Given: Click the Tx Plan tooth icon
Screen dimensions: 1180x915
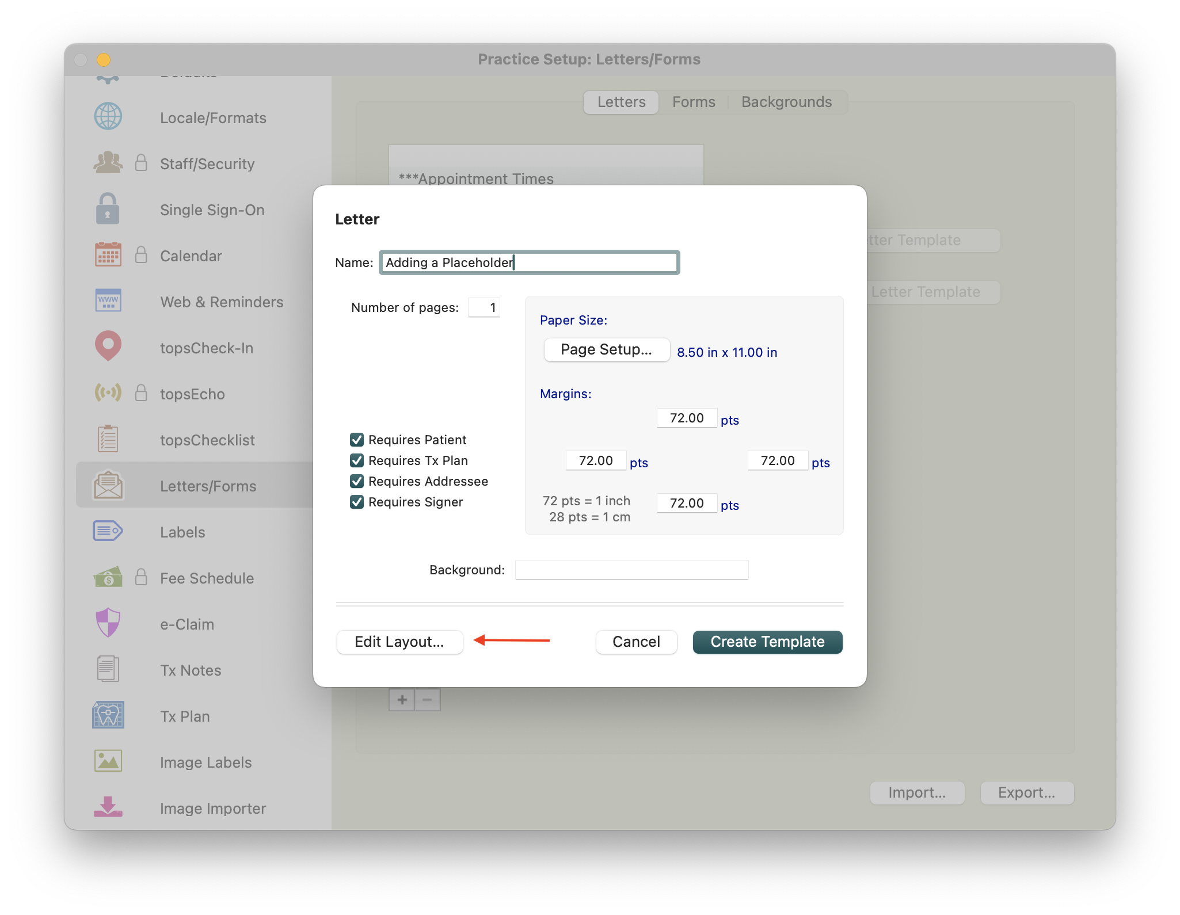Looking at the screenshot, I should 108,715.
